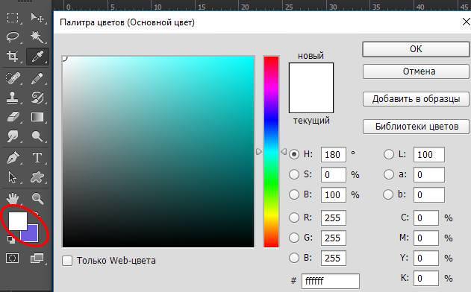Select the Horizontal Type tool
The width and height of the screenshot is (471, 292).
37,157
